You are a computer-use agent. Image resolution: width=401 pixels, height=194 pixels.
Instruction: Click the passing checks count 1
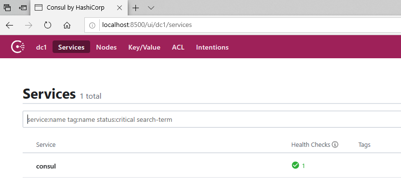point(304,166)
